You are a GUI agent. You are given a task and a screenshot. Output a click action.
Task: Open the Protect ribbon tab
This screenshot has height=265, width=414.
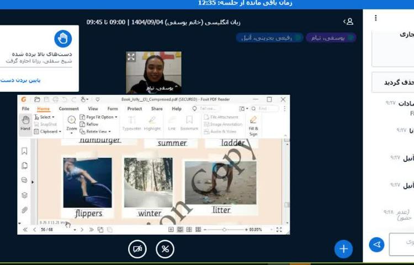135,109
